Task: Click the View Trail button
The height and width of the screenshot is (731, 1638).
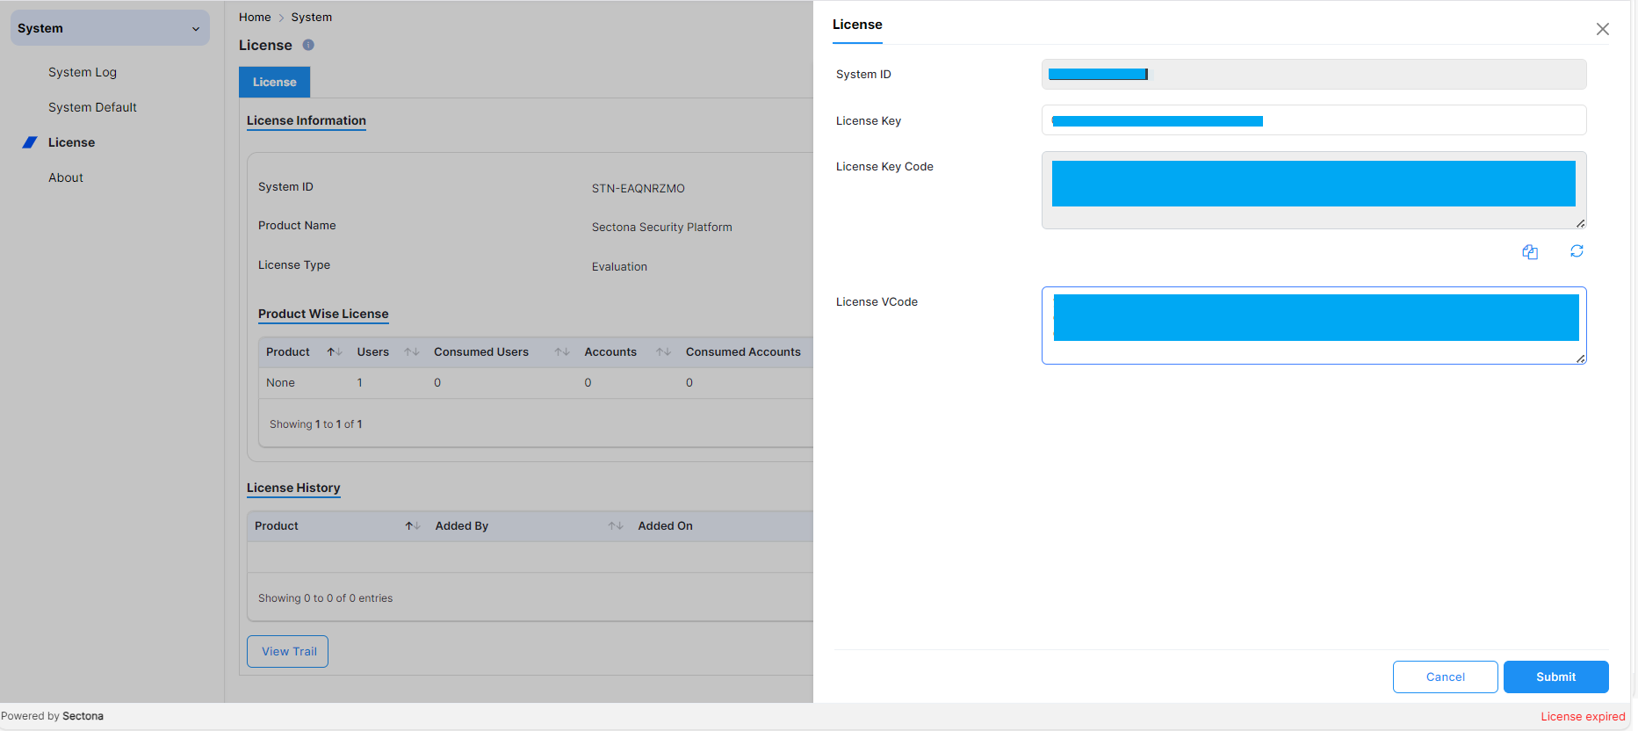Action: click(288, 651)
